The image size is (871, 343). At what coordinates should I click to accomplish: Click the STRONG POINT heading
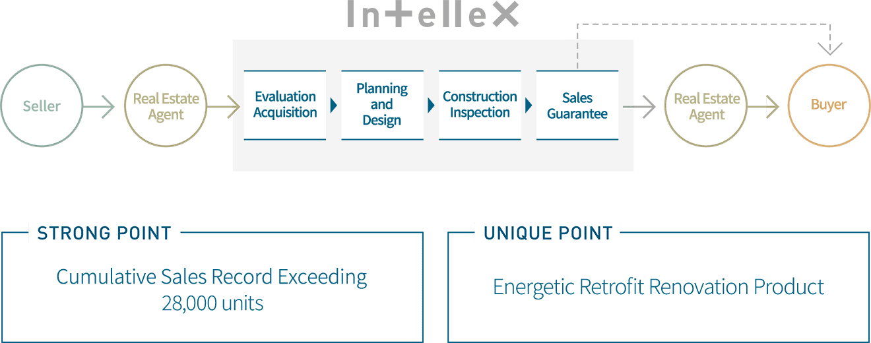(104, 233)
